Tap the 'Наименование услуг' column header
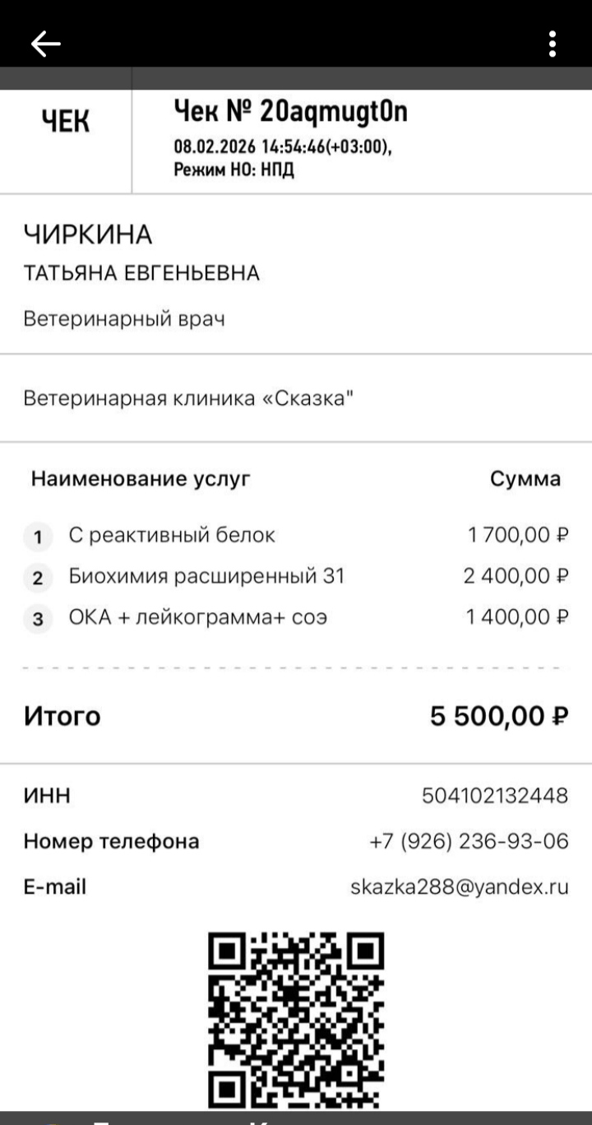Screen dimensions: 592x1125 pos(141,479)
